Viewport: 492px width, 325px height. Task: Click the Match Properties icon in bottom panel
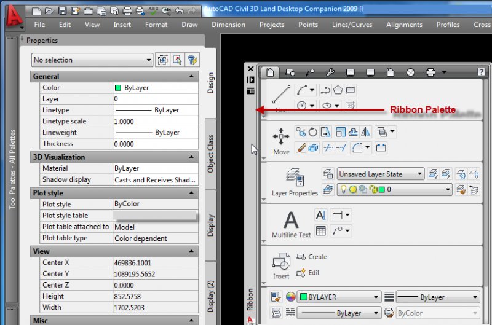276,297
